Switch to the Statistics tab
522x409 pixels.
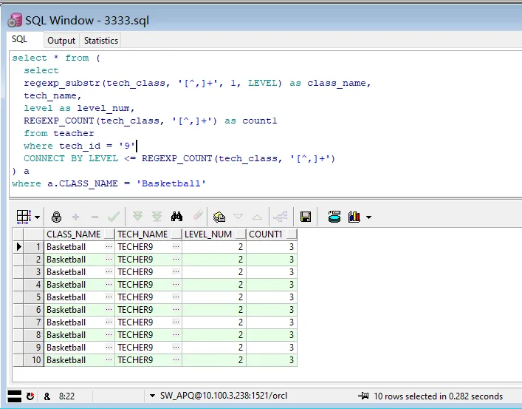coord(100,41)
